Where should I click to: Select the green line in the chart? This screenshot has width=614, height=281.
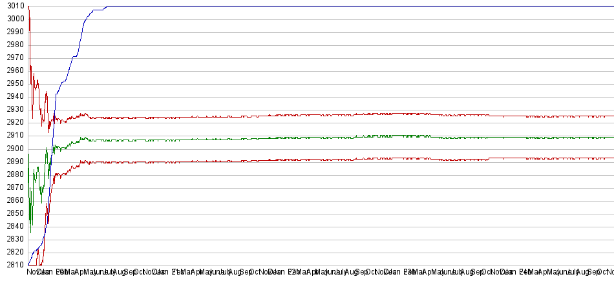pos(323,138)
